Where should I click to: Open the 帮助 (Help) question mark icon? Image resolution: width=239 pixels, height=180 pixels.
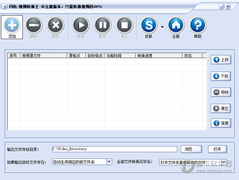(x=198, y=25)
